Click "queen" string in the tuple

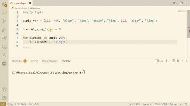pos(98,21)
